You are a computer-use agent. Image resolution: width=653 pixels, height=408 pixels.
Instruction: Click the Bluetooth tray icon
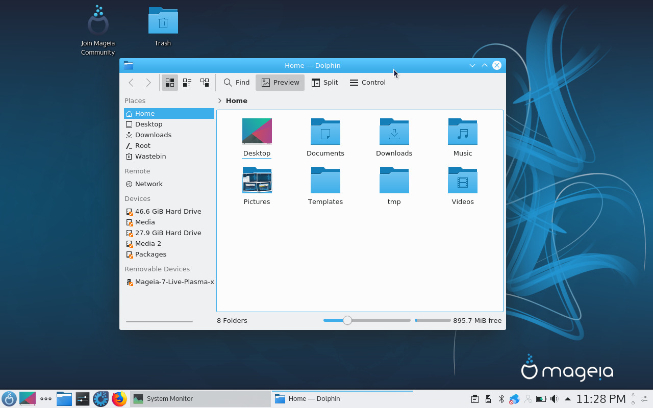501,399
